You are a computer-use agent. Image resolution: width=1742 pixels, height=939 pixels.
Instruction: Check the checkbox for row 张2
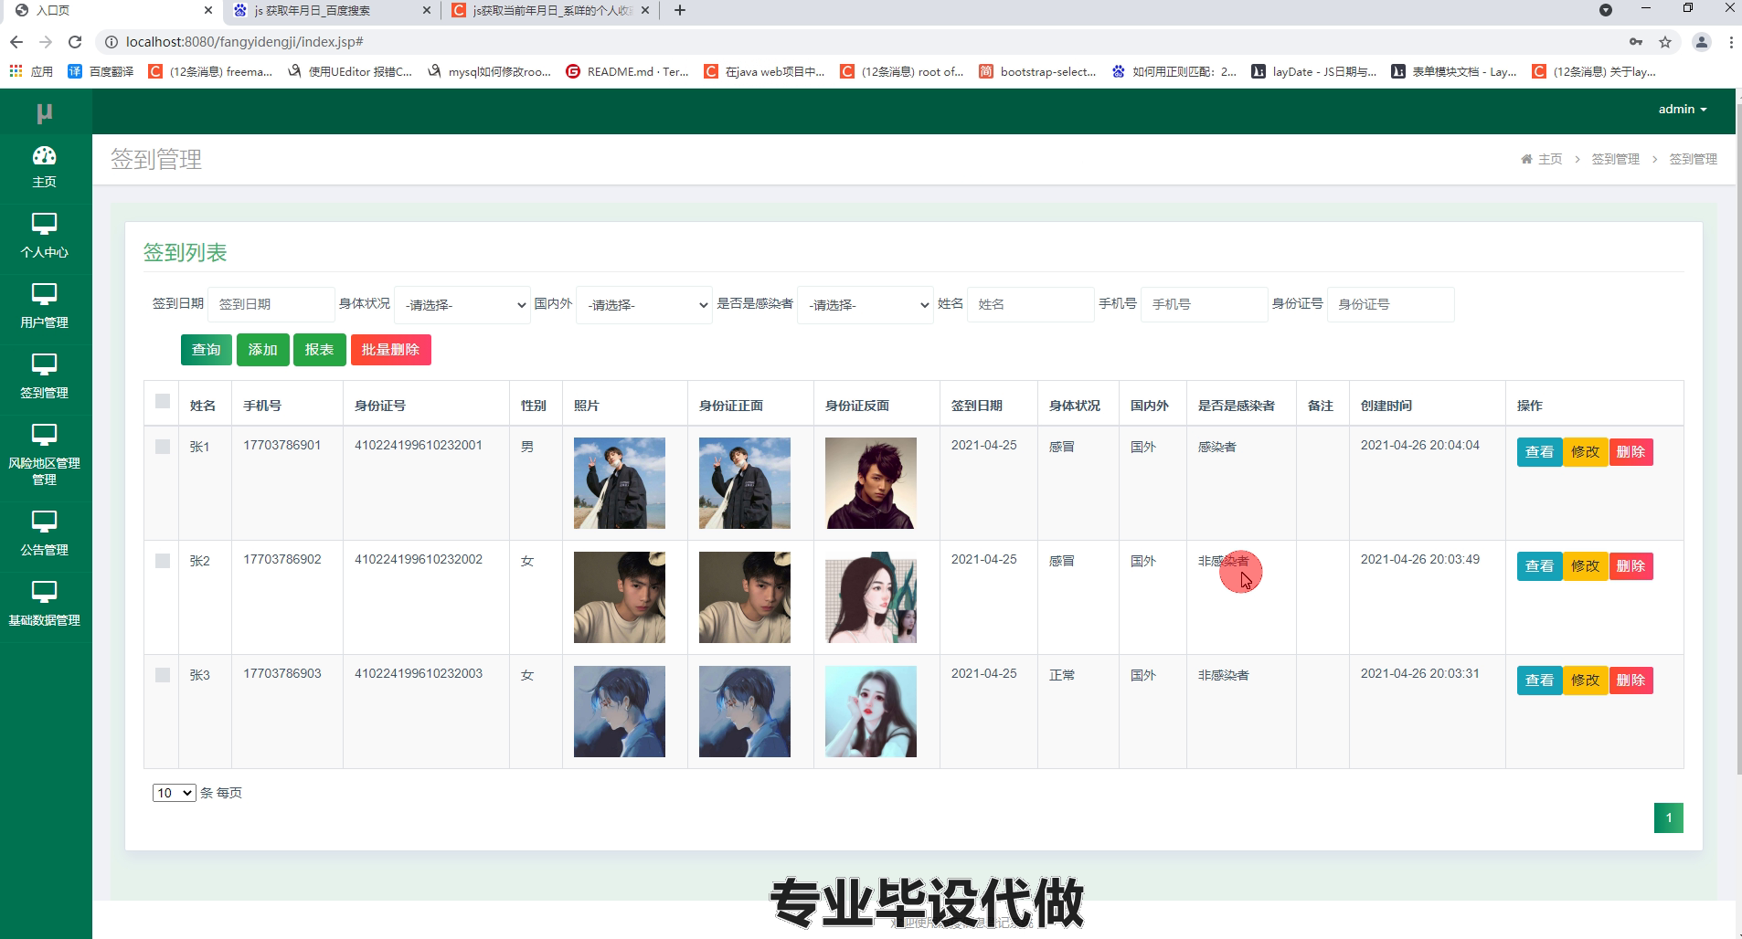click(x=163, y=561)
